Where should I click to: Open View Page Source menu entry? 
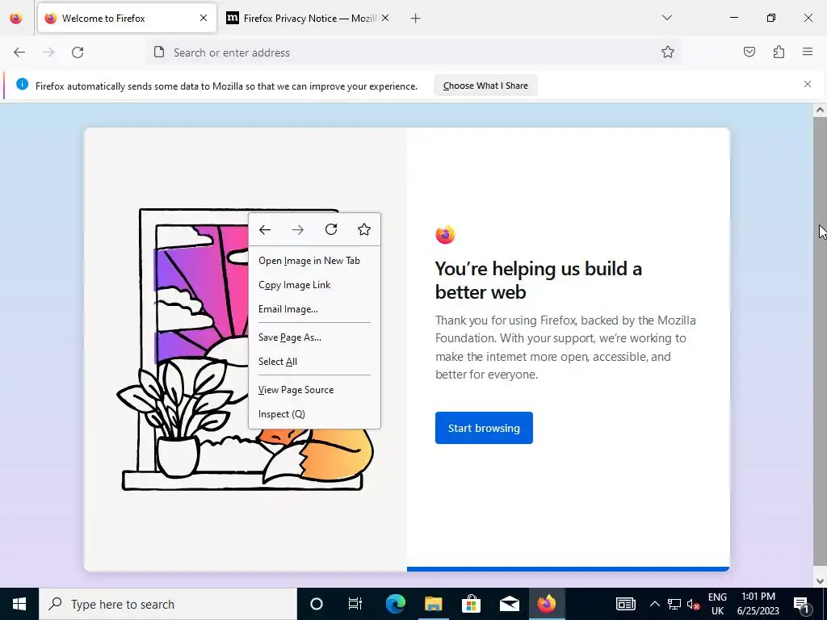click(x=314, y=390)
